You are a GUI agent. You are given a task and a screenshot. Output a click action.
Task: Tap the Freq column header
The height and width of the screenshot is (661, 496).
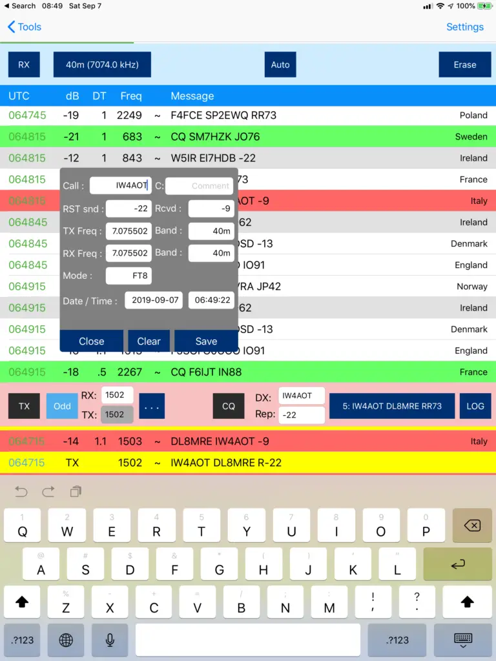(130, 96)
